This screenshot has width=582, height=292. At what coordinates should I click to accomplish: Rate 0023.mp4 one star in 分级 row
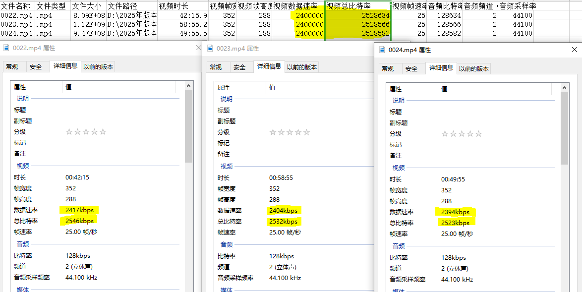tap(273, 132)
